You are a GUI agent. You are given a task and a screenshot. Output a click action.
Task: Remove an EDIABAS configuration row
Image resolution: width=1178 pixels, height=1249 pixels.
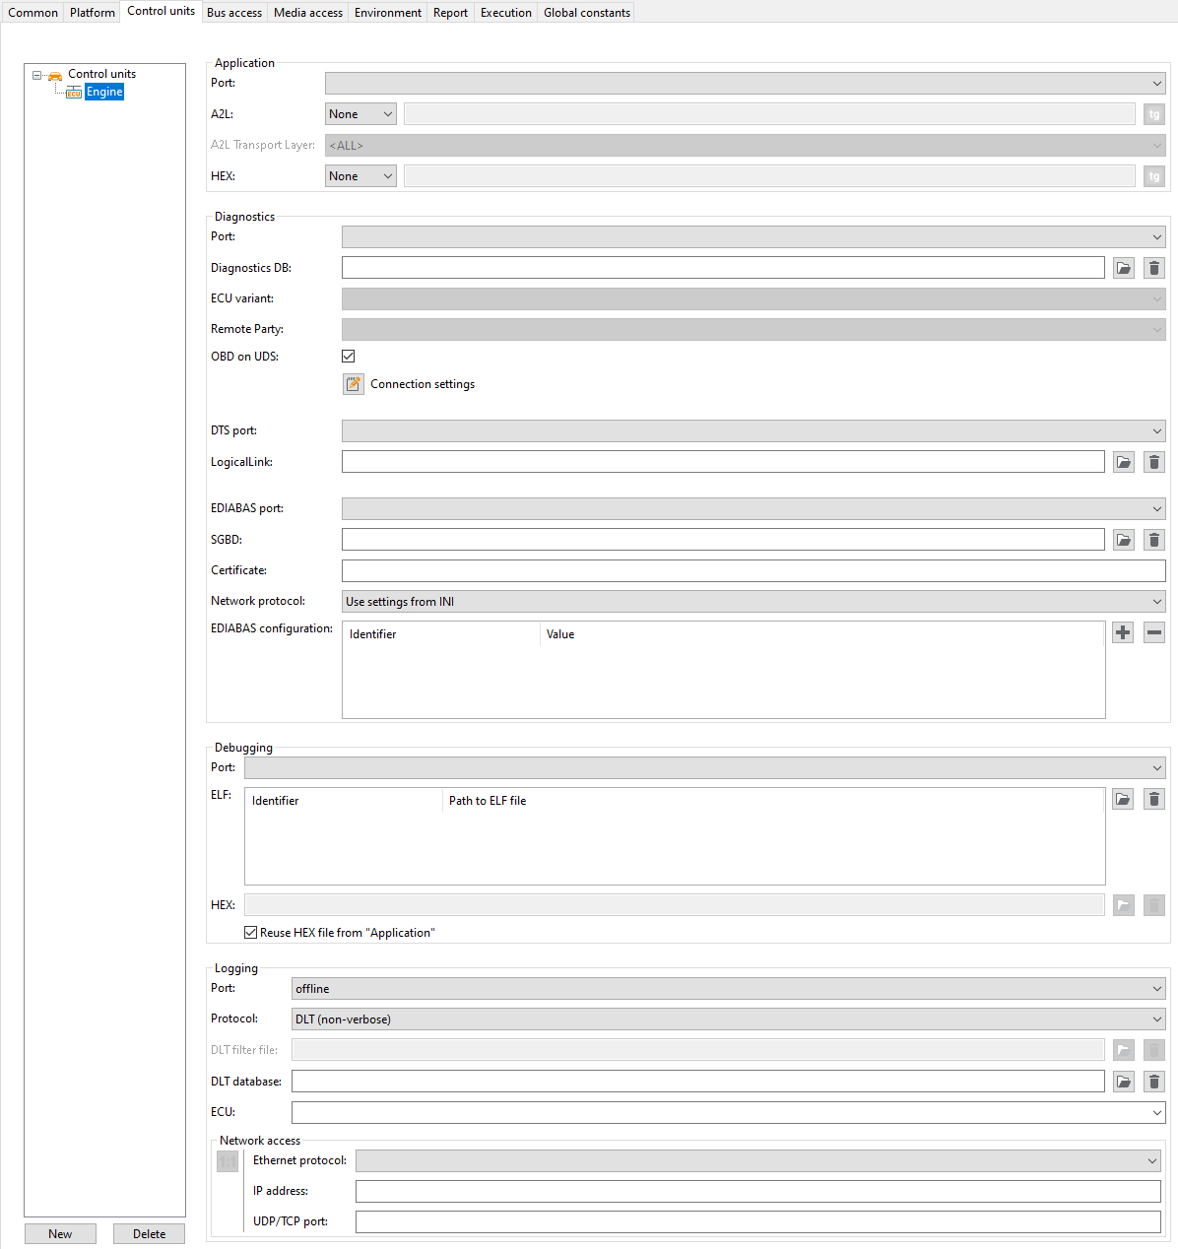click(x=1154, y=632)
